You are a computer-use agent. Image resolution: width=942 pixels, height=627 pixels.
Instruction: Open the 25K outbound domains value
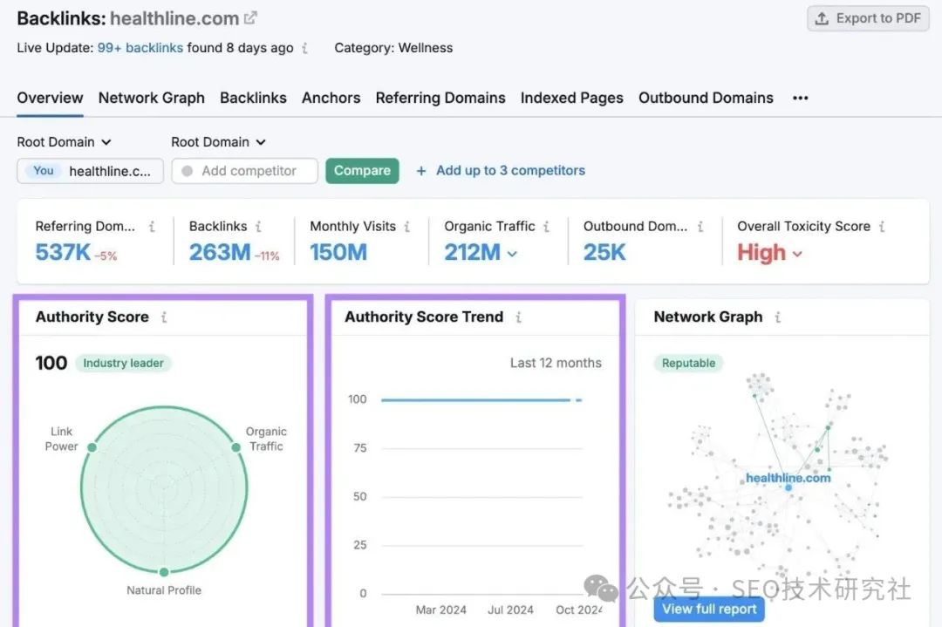point(604,252)
